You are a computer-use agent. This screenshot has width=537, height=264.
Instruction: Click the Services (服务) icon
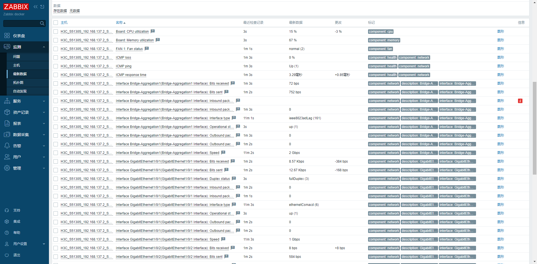pyautogui.click(x=7, y=101)
